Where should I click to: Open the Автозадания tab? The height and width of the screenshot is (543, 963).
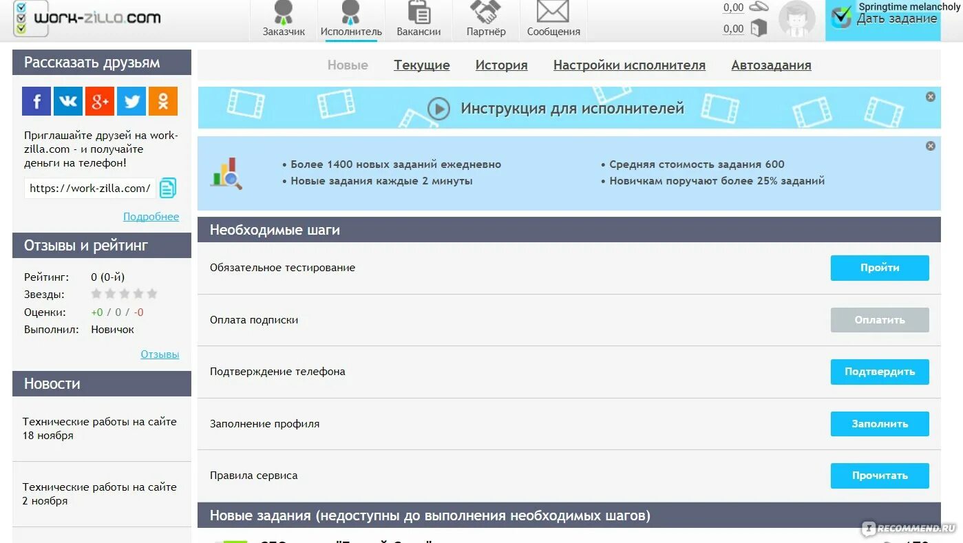tap(771, 65)
